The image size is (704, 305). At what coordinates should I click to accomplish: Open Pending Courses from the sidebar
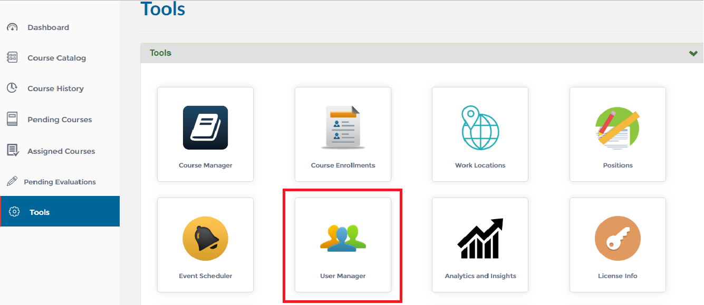click(60, 120)
